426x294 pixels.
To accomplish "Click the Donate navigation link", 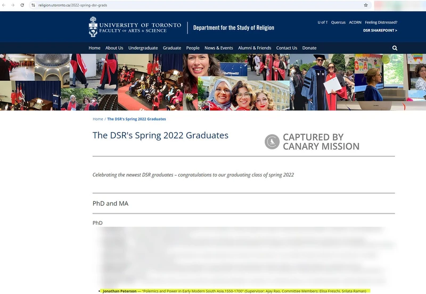I will coord(309,48).
